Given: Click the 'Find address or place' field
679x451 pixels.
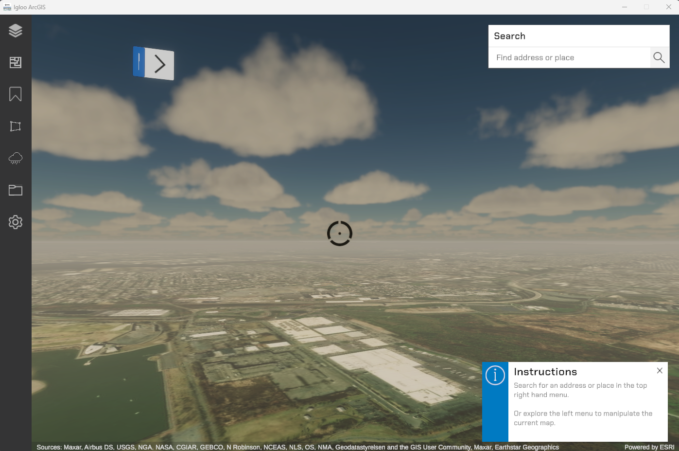Looking at the screenshot, I should (569, 57).
